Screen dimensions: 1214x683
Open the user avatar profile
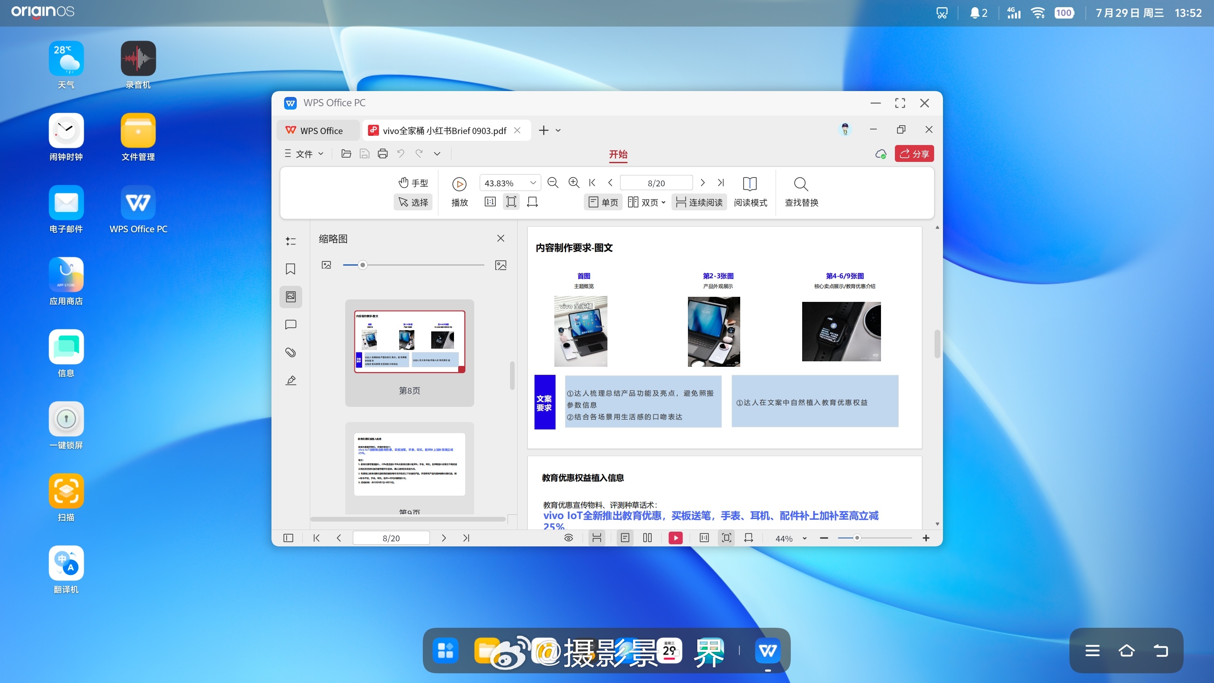(x=846, y=129)
